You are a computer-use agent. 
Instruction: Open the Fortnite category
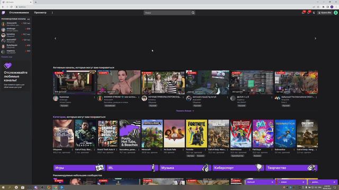[x=197, y=134]
